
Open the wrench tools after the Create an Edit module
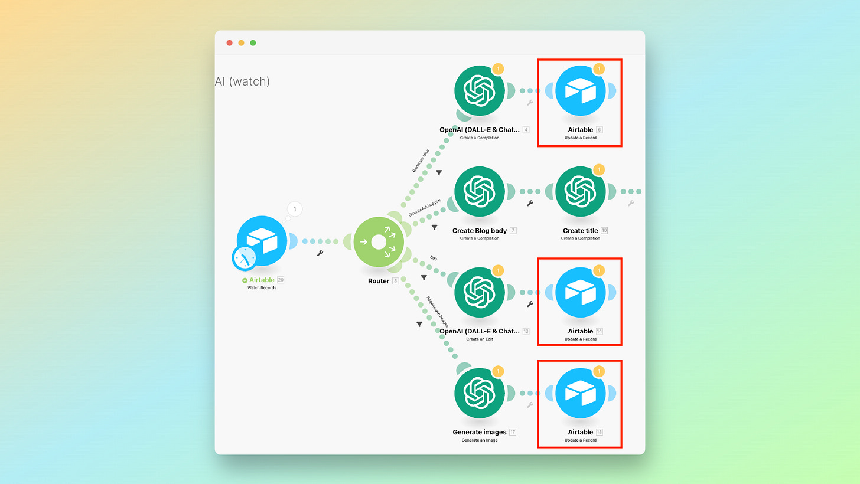point(531,304)
